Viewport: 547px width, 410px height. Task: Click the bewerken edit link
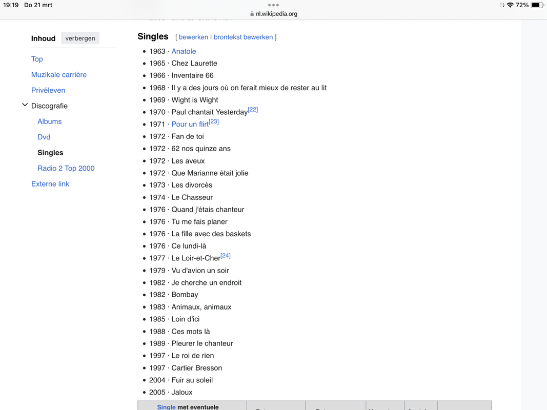[x=193, y=37]
